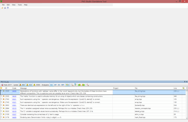Open the View menu
Viewport: 188px width, 122px height.
pos(14,5)
